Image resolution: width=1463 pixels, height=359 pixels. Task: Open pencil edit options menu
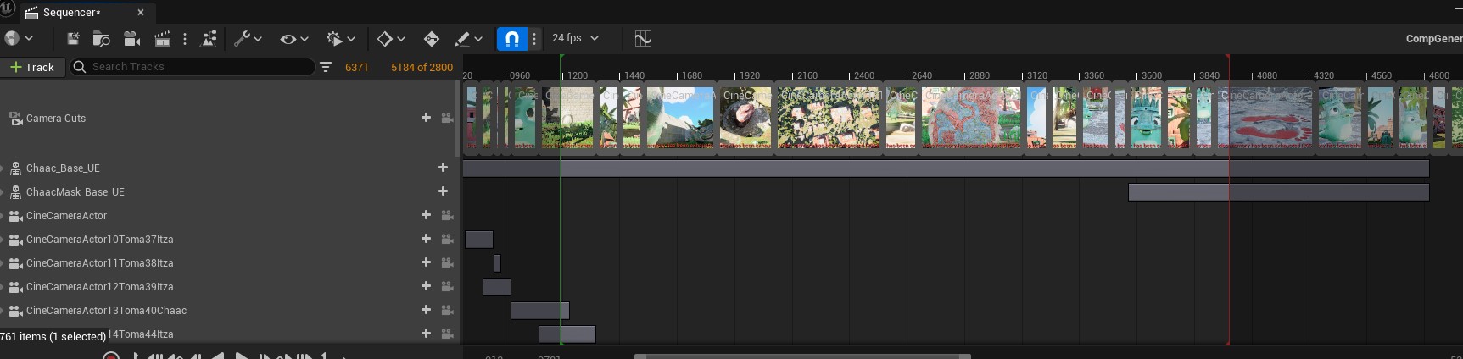(468, 38)
